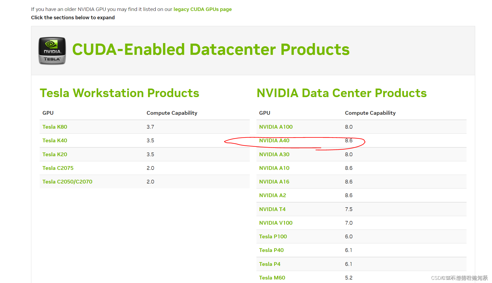The width and height of the screenshot is (492, 283).
Task: Open the Tesla C2050/C2070 link
Action: point(67,182)
